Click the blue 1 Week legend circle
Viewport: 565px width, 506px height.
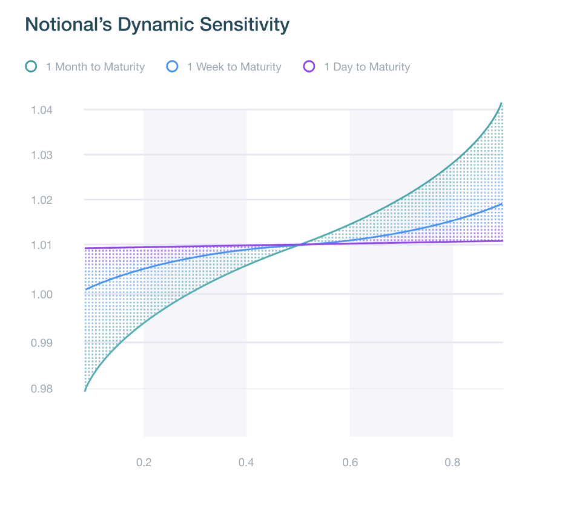[x=172, y=67]
